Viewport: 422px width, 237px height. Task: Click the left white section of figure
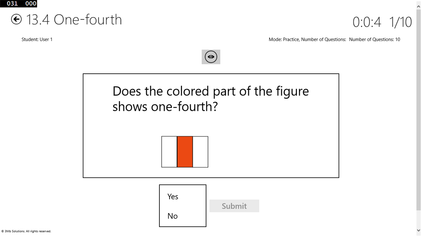169,152
